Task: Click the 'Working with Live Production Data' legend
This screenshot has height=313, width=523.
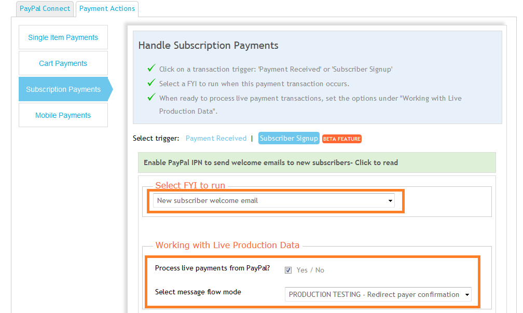Action: (x=227, y=245)
